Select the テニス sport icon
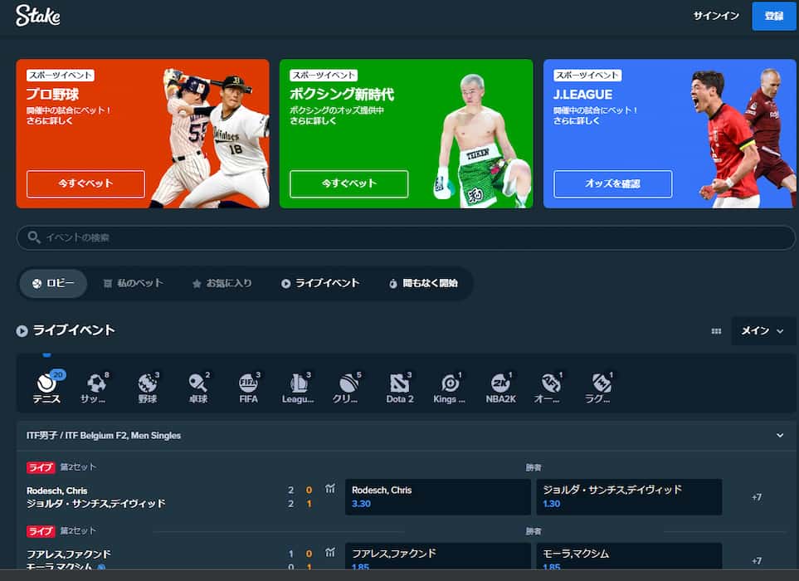 click(47, 388)
